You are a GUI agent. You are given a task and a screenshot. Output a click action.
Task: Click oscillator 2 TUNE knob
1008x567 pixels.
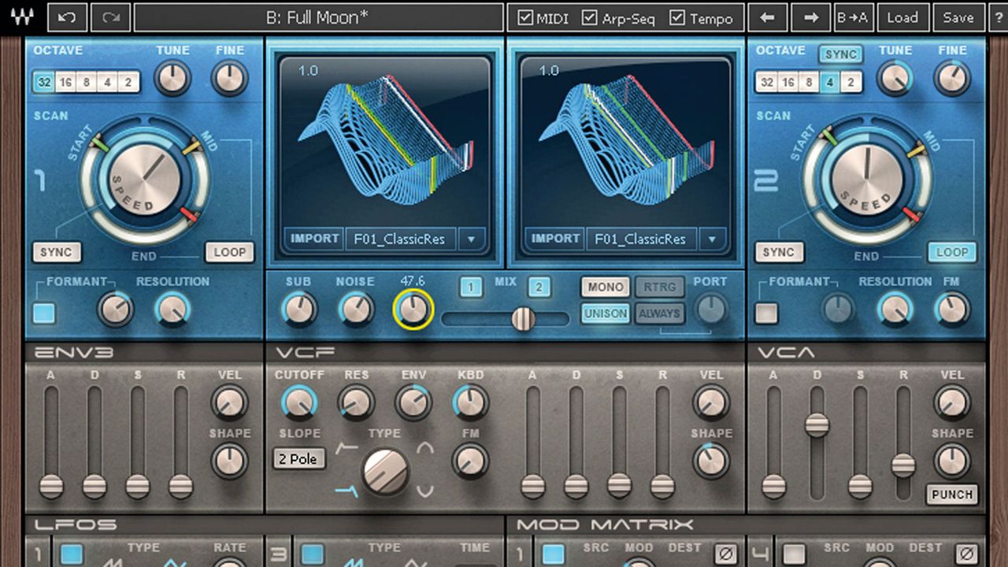(x=895, y=79)
